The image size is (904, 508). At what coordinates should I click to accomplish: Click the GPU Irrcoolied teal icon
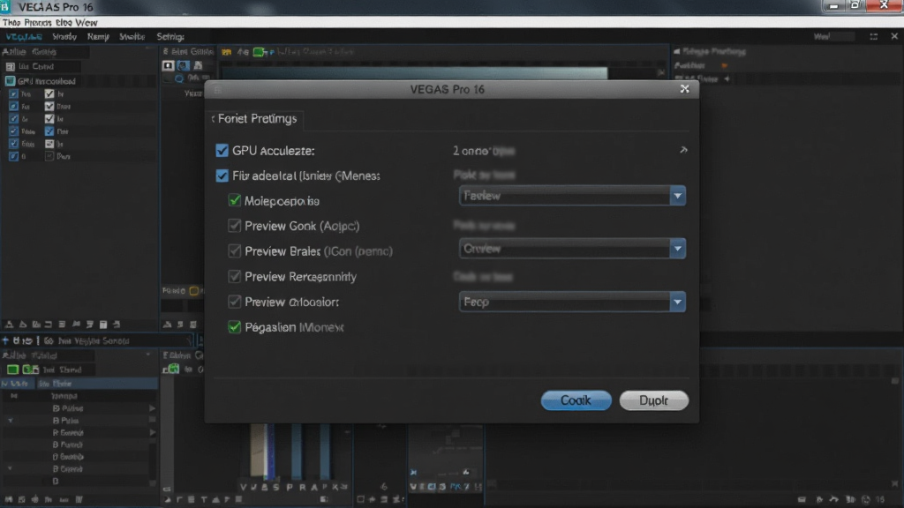(x=10, y=81)
